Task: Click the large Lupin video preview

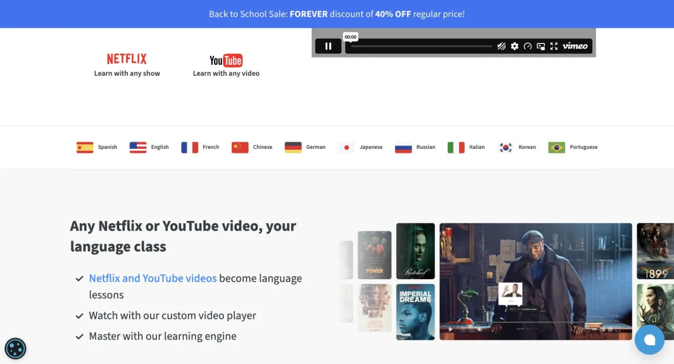Action: 535,282
